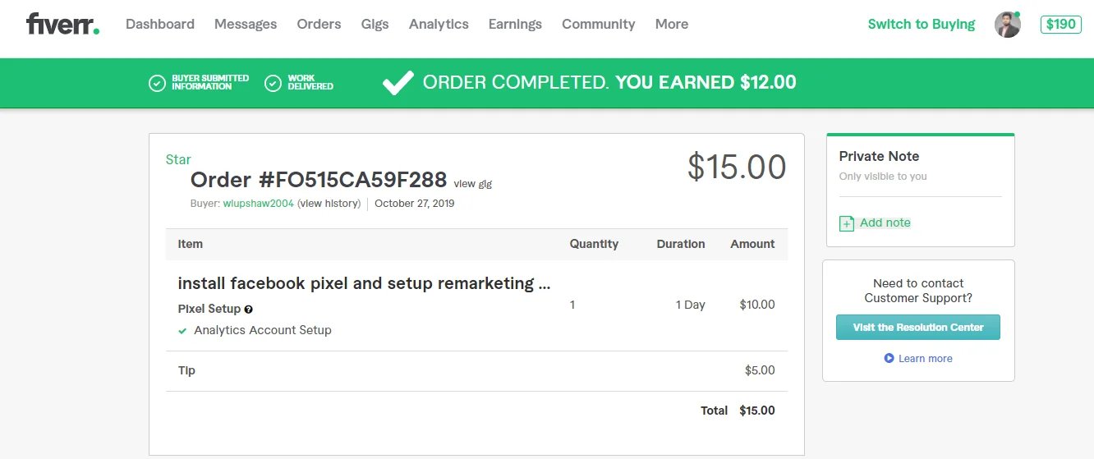
Task: Click the Add note plus icon
Action: 847,223
